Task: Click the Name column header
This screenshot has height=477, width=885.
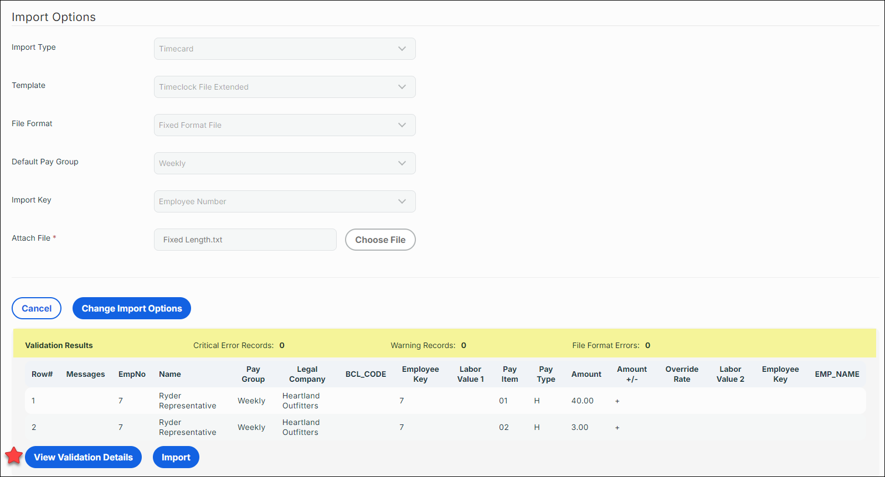Action: point(170,374)
